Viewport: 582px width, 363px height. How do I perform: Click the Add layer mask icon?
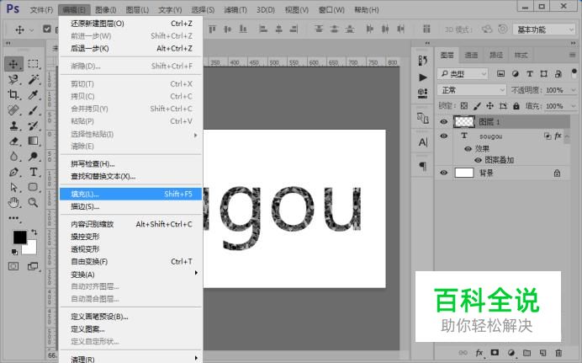pos(495,353)
